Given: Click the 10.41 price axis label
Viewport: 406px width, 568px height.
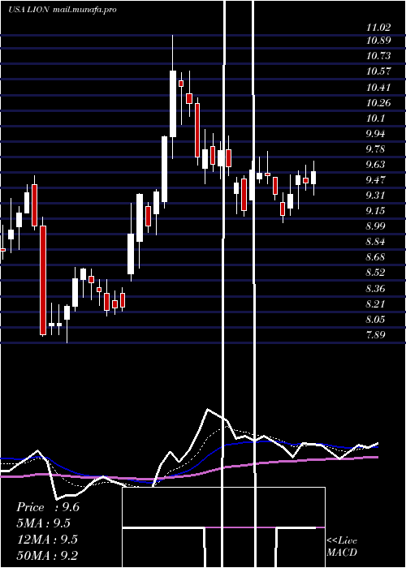Looking at the screenshot, I should point(378,88).
